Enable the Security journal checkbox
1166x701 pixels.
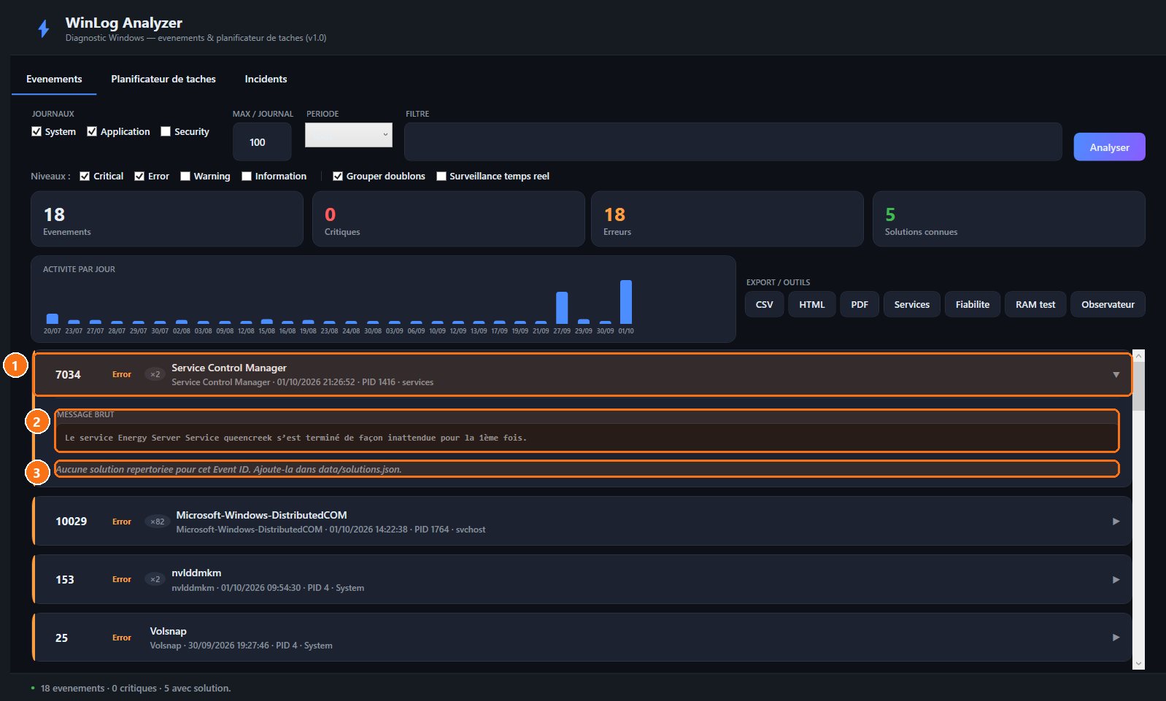pyautogui.click(x=166, y=131)
